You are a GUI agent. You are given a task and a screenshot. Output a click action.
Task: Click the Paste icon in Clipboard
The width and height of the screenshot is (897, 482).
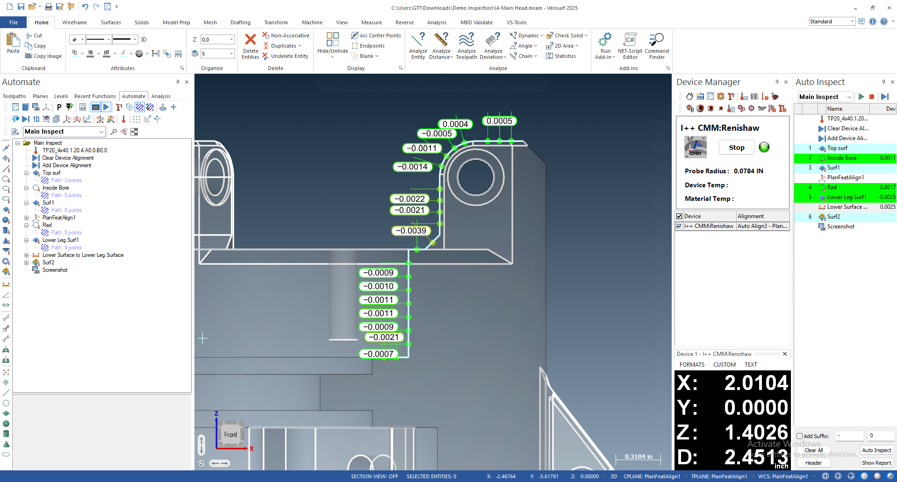tap(13, 41)
